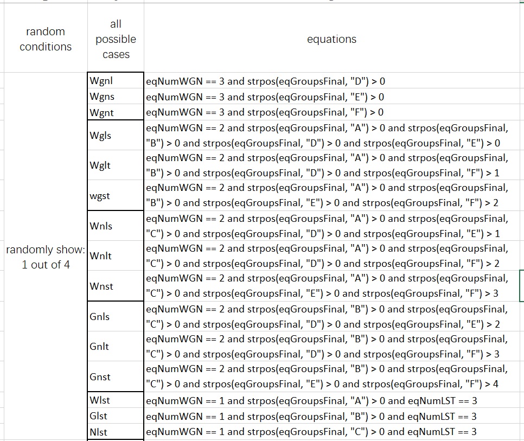This screenshot has height=441, width=524.
Task: Select the cell containing Wgnl
Action: pos(116,81)
